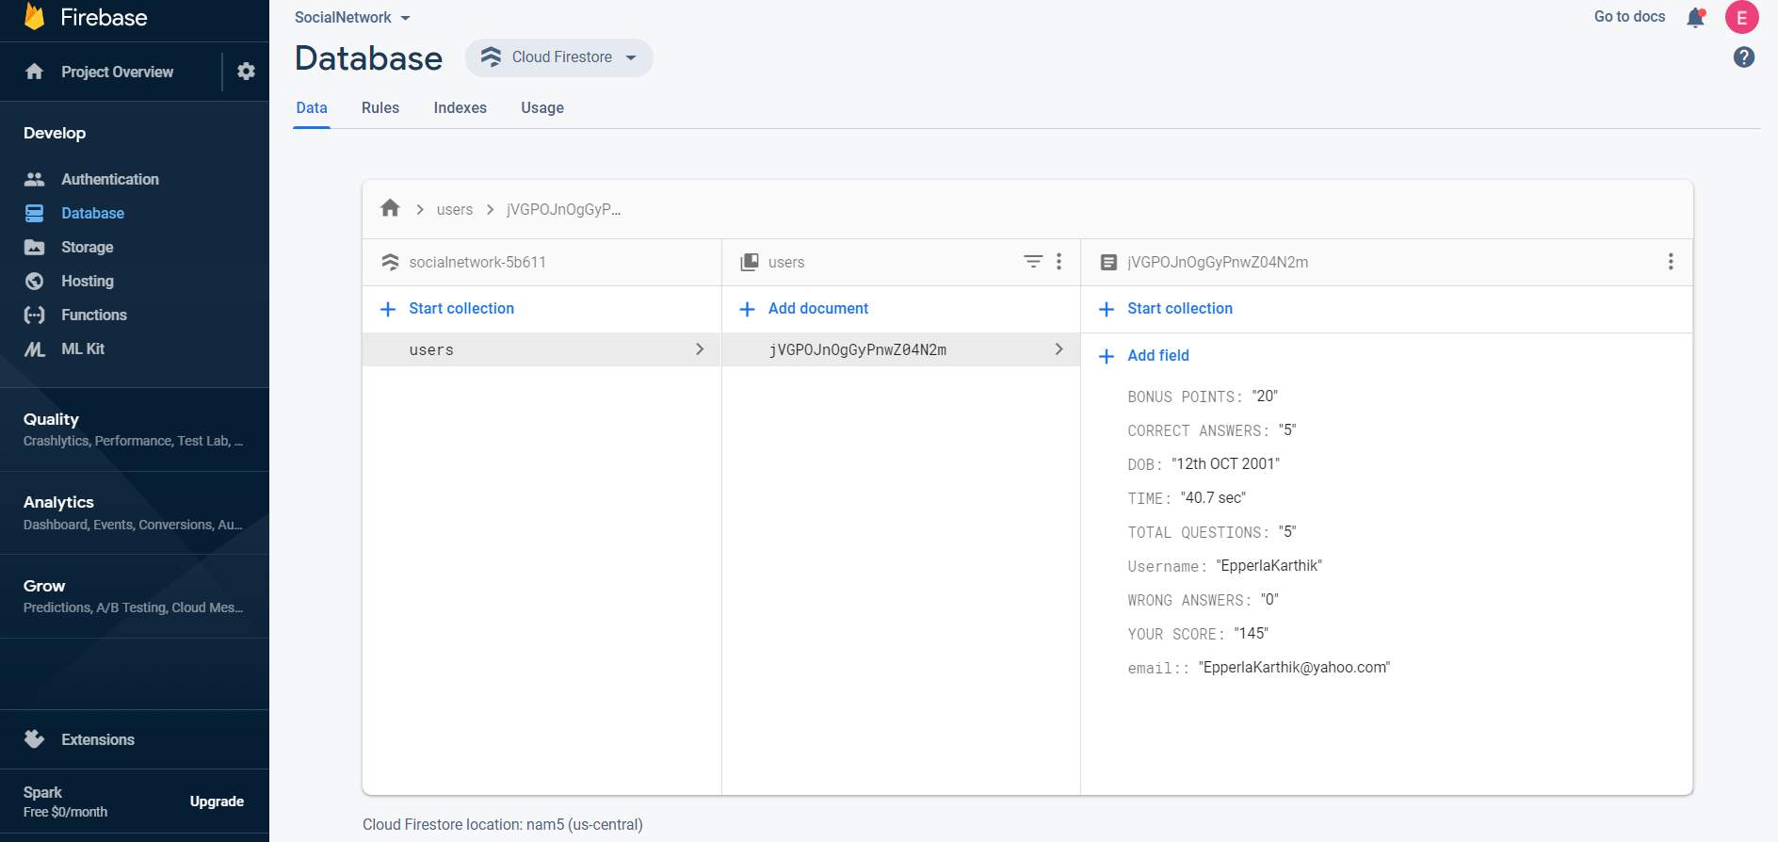The height and width of the screenshot is (842, 1778).
Task: Open the SocialNetwork project dropdown
Action: coord(352,17)
